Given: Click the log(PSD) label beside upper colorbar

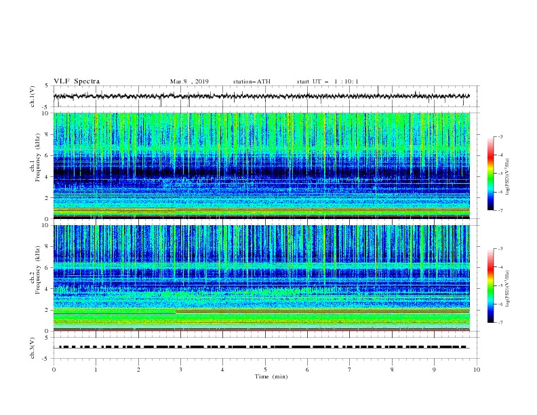Looking at the screenshot, I should [x=508, y=177].
